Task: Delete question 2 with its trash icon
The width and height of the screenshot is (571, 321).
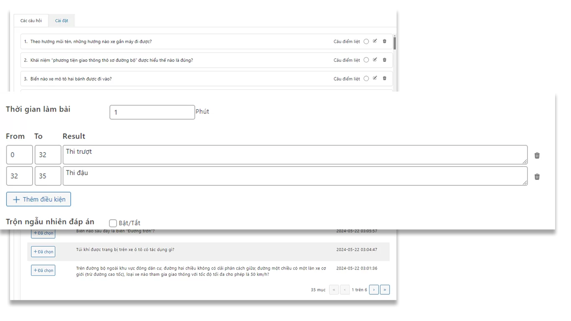Action: click(x=385, y=60)
